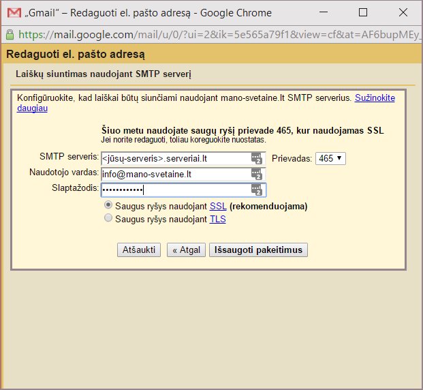Maximize the Chrome popup window

pos(363,13)
